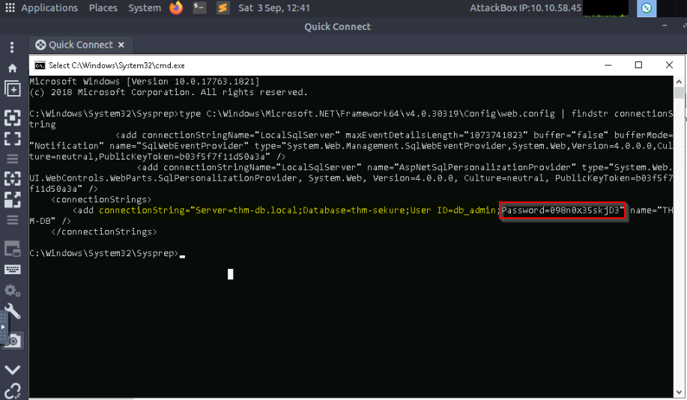
Task: Open preferences gears icon in sidebar
Action: [x=12, y=290]
